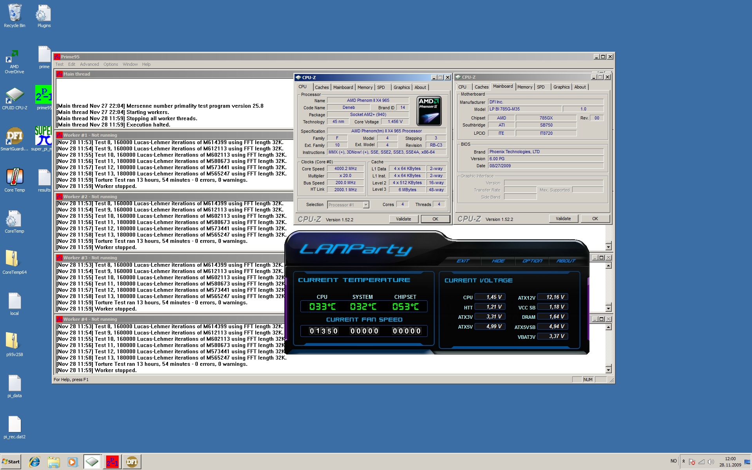Click Worker #4 scrollbar down arrow
Viewport: 752px width, 470px height.
608,370
